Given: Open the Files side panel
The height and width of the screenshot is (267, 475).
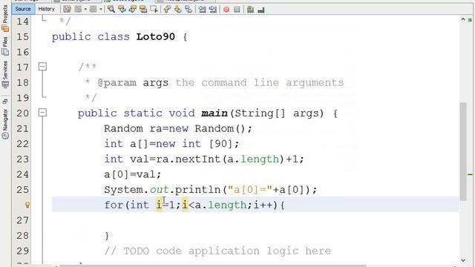Looking at the screenshot, I should click(5, 46).
